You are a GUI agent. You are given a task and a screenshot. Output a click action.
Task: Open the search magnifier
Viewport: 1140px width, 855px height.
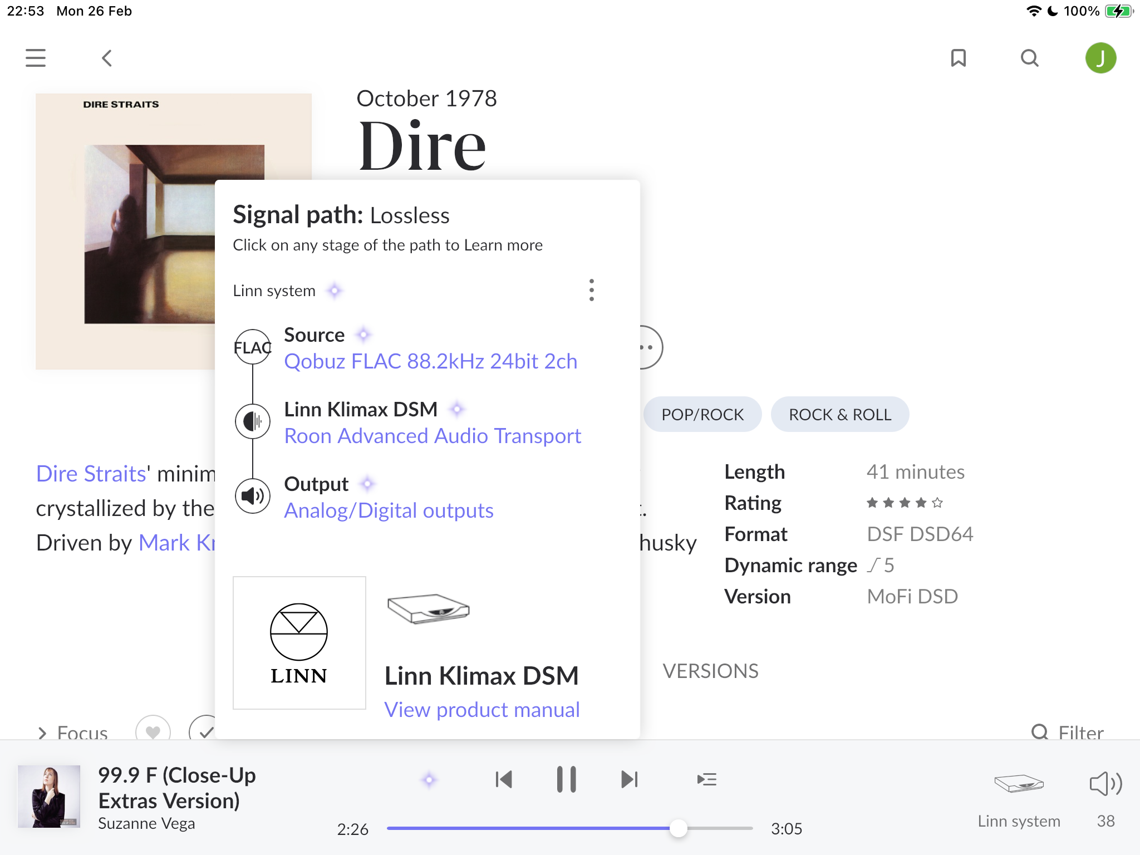click(x=1029, y=58)
